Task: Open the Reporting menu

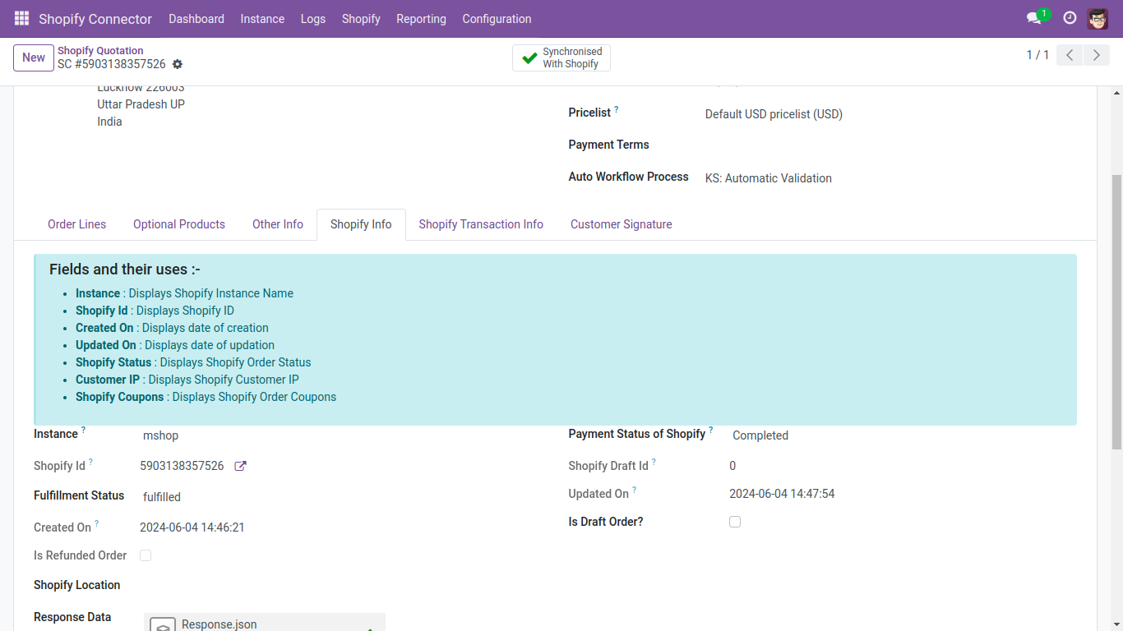Action: click(421, 18)
